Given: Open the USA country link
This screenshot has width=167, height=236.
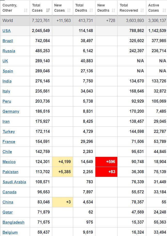Looking at the screenshot, I should (x=6, y=31).
